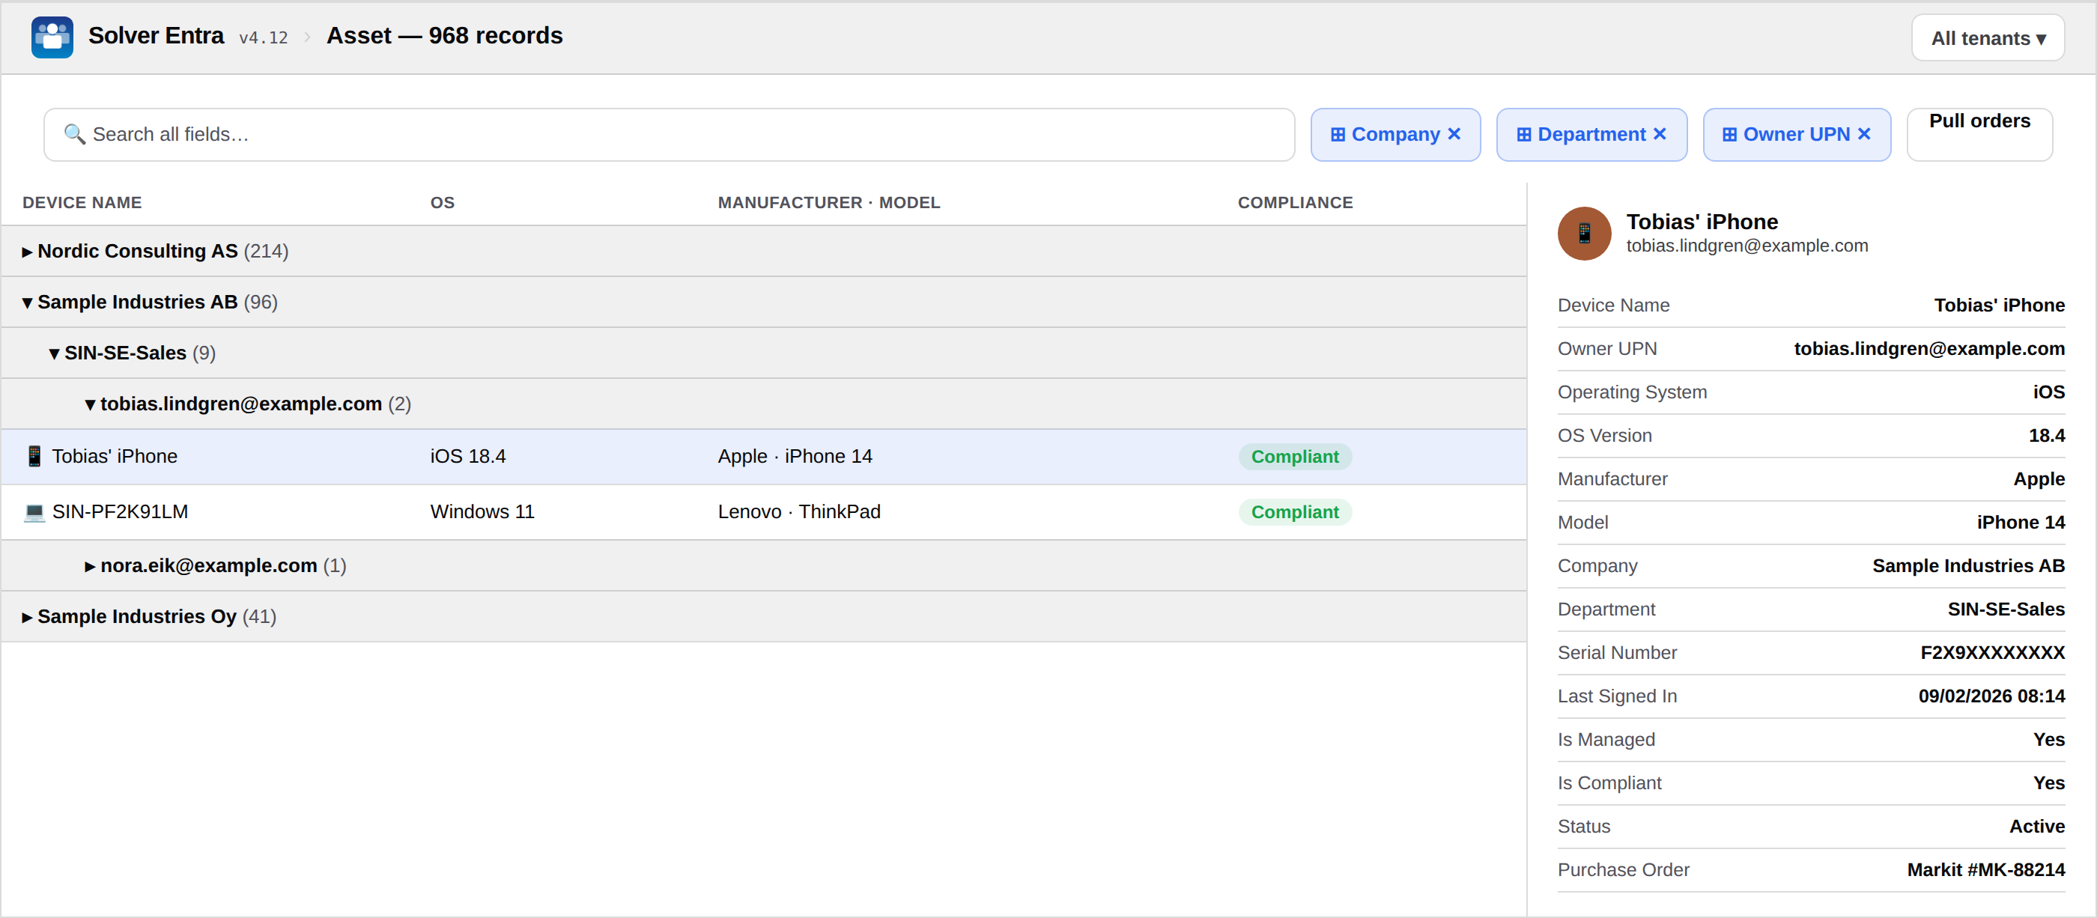
Task: Select the SIN-PF2K91LM device row
Action: [764, 512]
